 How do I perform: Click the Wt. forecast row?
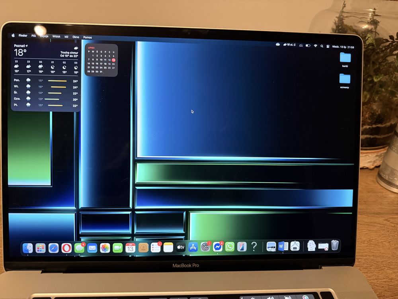pyautogui.click(x=46, y=87)
